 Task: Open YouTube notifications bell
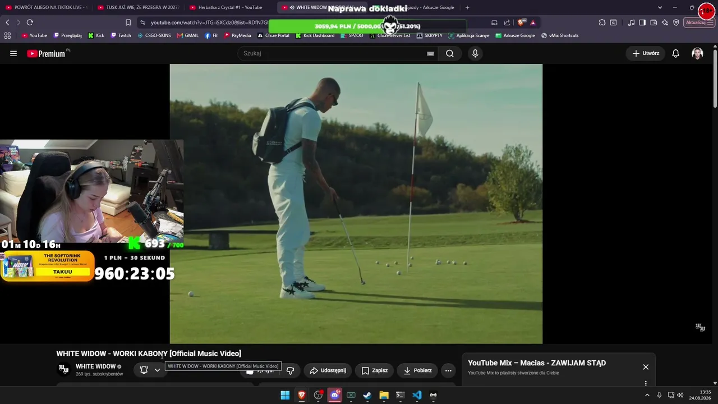click(x=676, y=53)
